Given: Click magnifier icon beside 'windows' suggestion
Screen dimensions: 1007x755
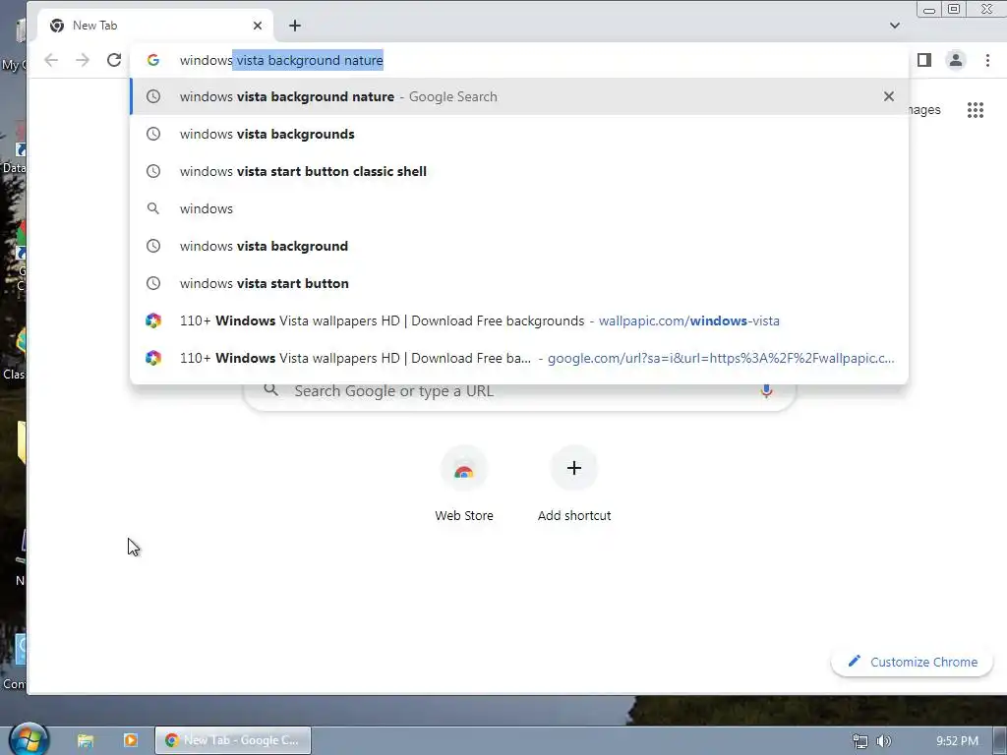Looking at the screenshot, I should tap(152, 208).
